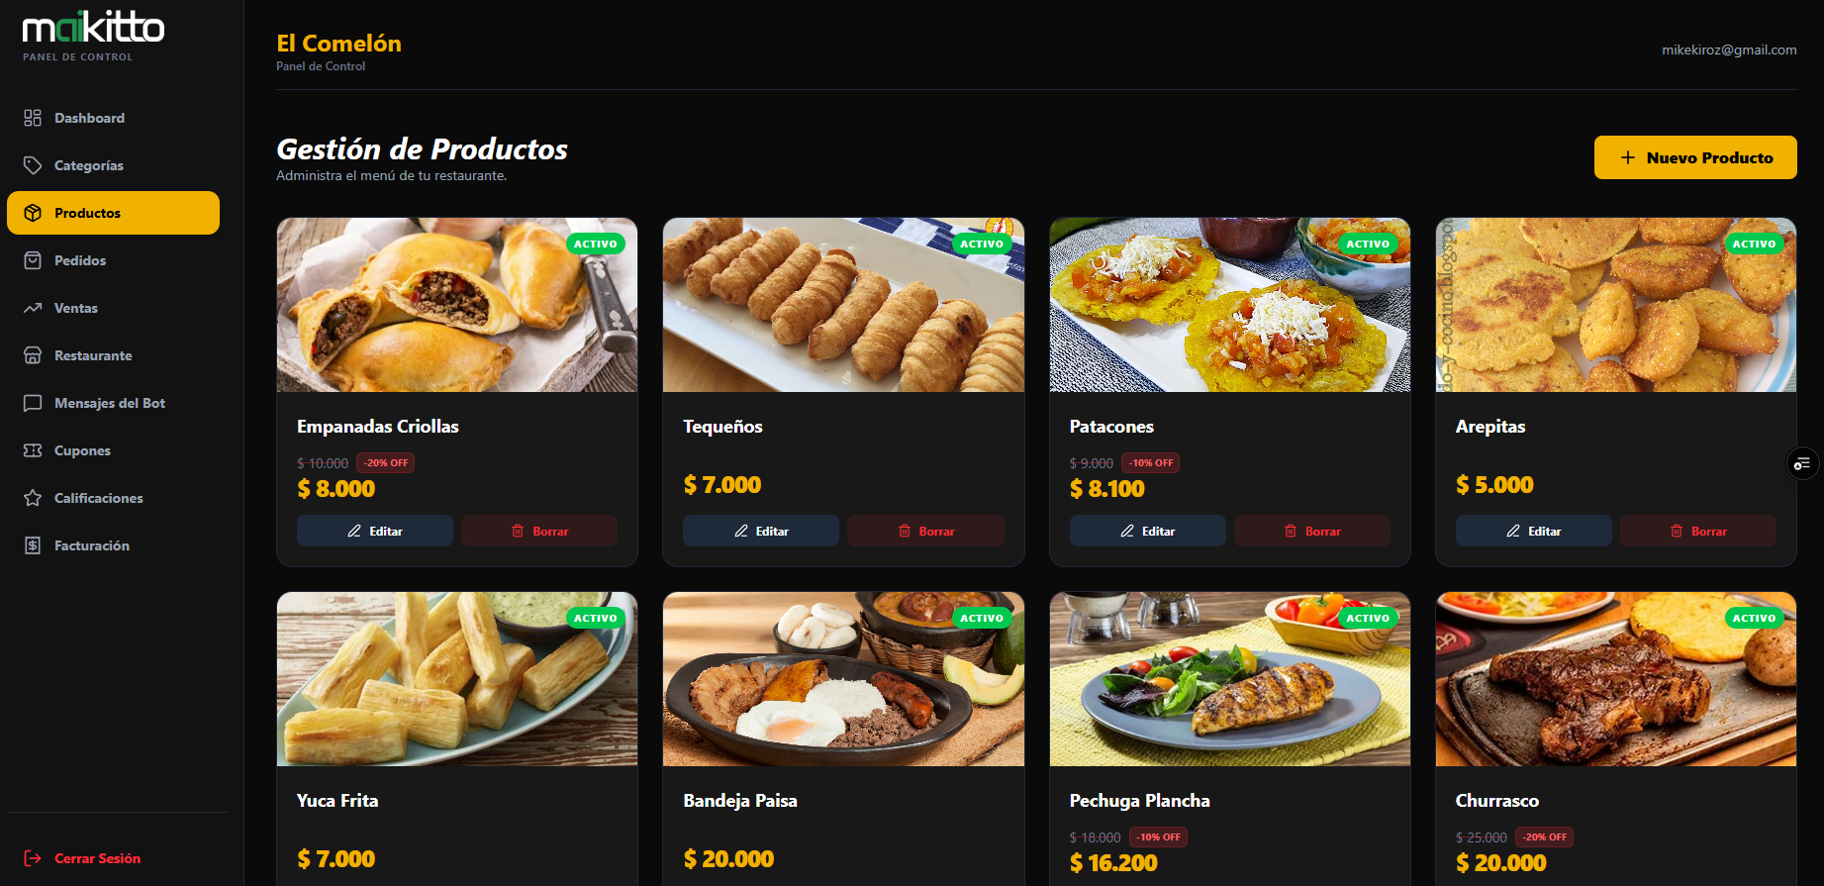The height and width of the screenshot is (886, 1824).
Task: Select the Pedidos shopping bag icon
Action: click(33, 260)
